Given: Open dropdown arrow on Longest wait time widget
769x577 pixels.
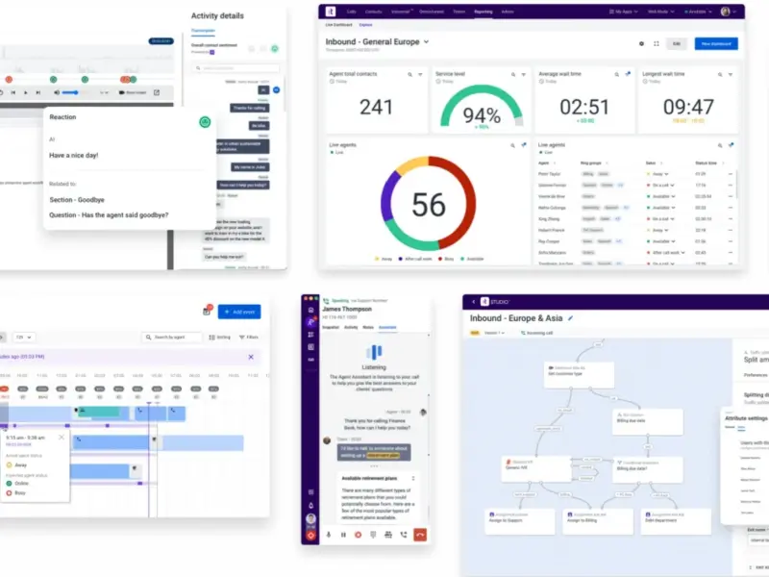Looking at the screenshot, I should pyautogui.click(x=731, y=75).
